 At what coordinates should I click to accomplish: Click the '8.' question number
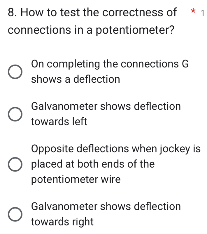click(x=13, y=12)
